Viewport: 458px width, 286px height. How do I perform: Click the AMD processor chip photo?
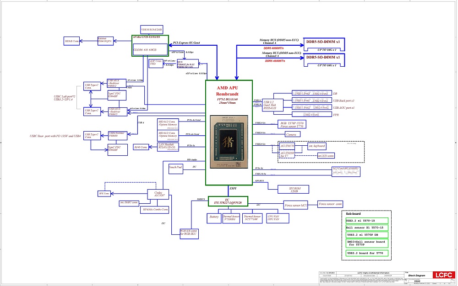click(x=229, y=142)
